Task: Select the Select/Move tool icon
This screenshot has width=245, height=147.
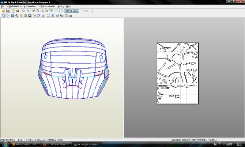Action: point(3,15)
